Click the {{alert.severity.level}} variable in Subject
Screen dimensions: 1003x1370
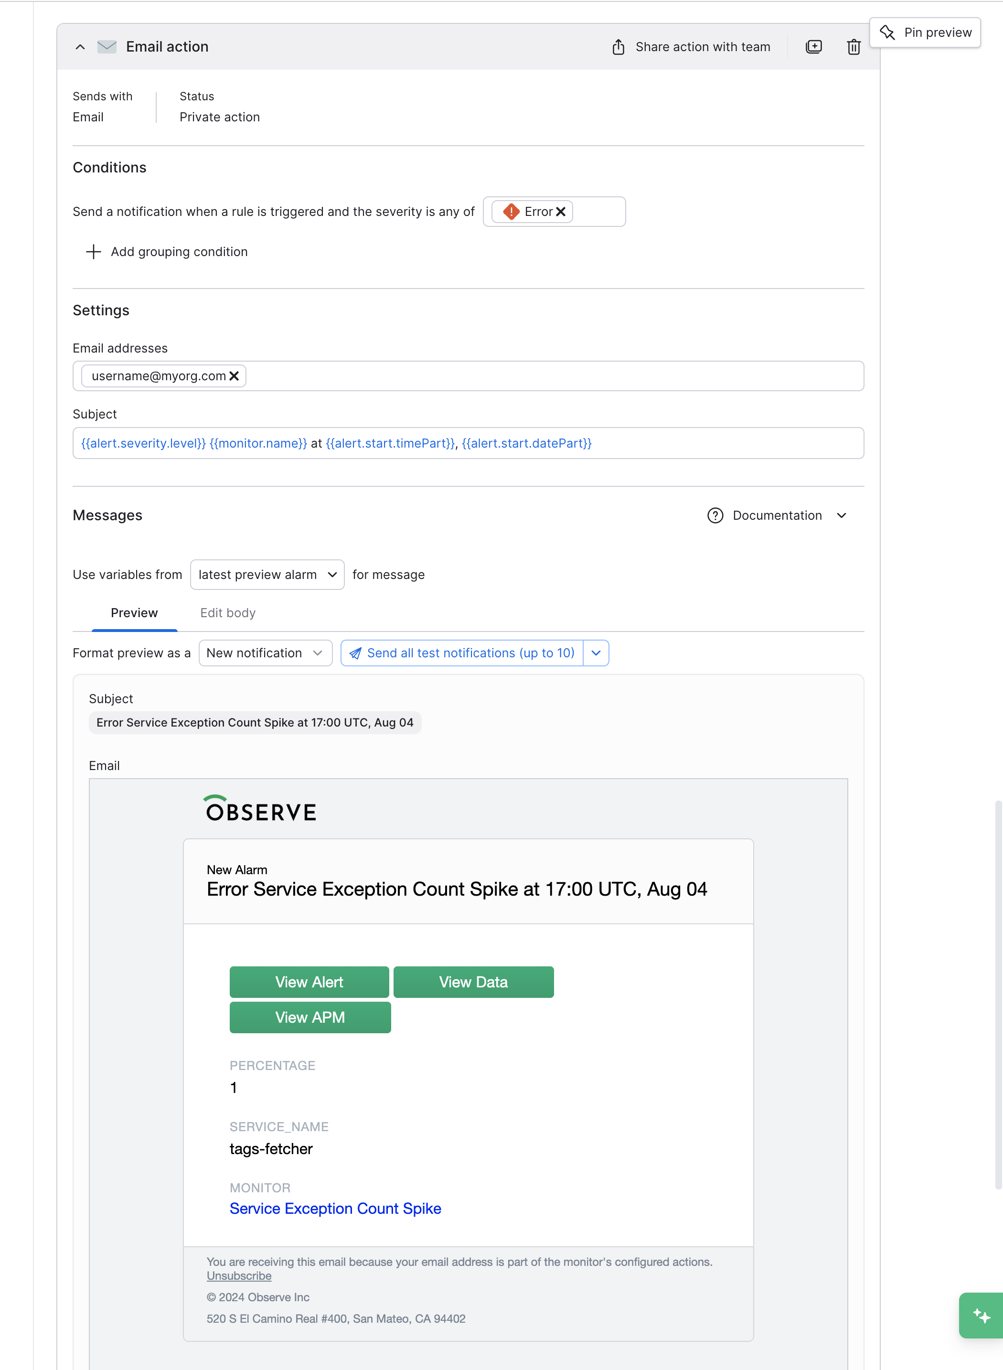click(x=143, y=443)
